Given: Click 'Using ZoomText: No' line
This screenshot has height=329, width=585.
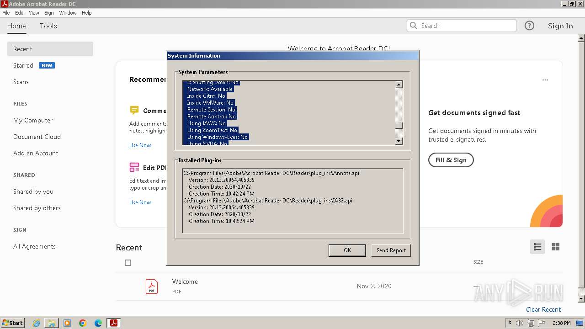Looking at the screenshot, I should (212, 130).
